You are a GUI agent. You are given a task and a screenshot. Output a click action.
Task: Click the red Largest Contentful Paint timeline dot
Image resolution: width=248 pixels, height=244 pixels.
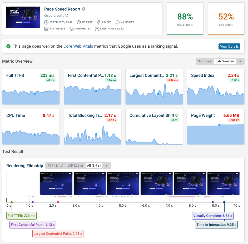click(x=58, y=202)
